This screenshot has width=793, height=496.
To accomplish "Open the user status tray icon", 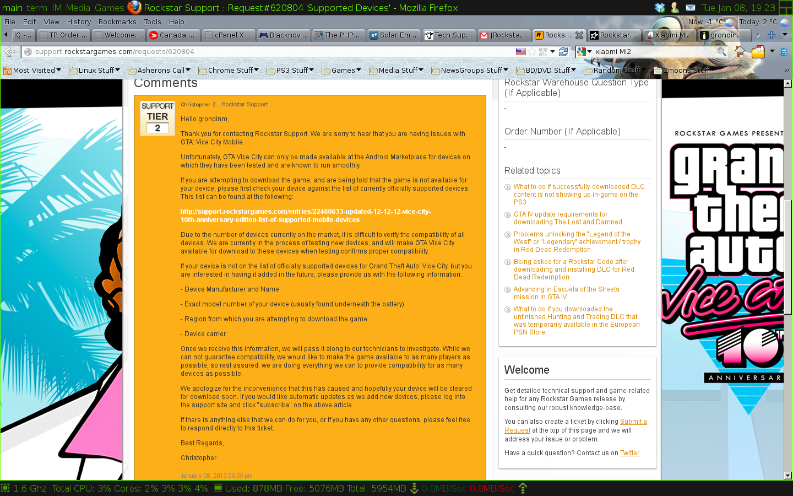I will (x=675, y=8).
